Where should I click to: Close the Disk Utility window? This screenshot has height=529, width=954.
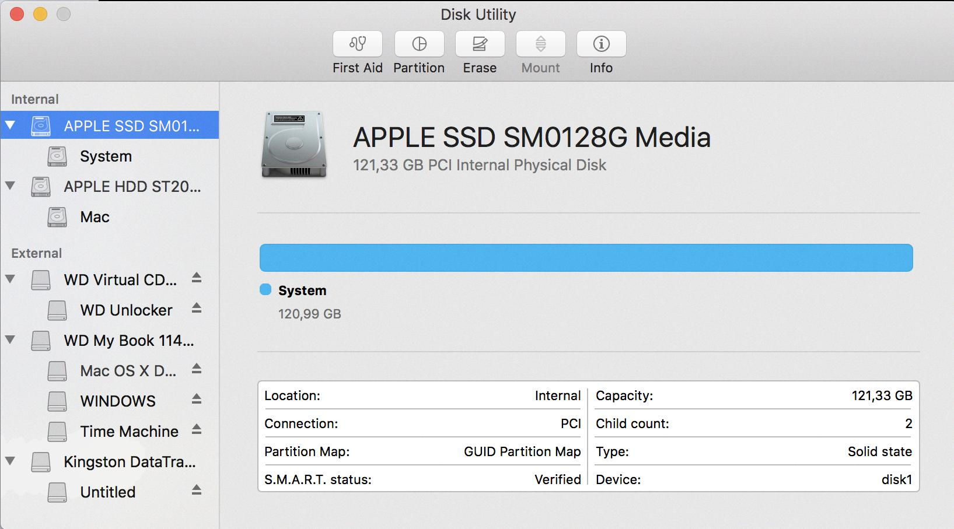(17, 14)
